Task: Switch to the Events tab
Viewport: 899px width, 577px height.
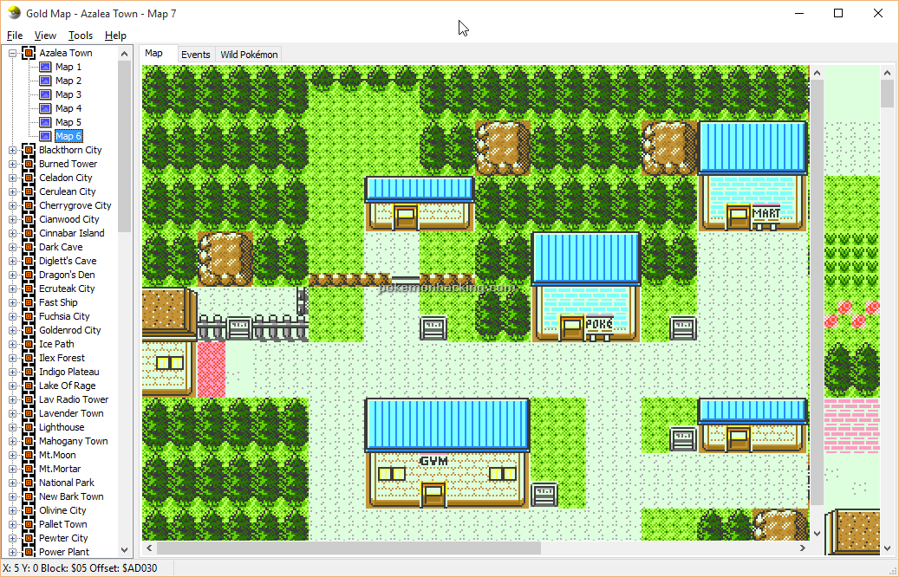Action: 196,55
